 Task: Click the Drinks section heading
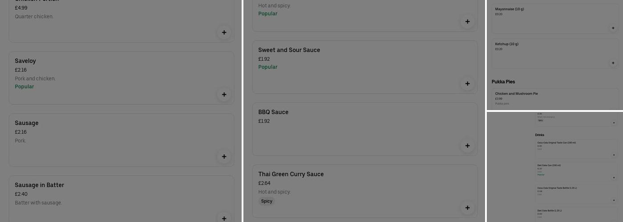click(x=539, y=135)
